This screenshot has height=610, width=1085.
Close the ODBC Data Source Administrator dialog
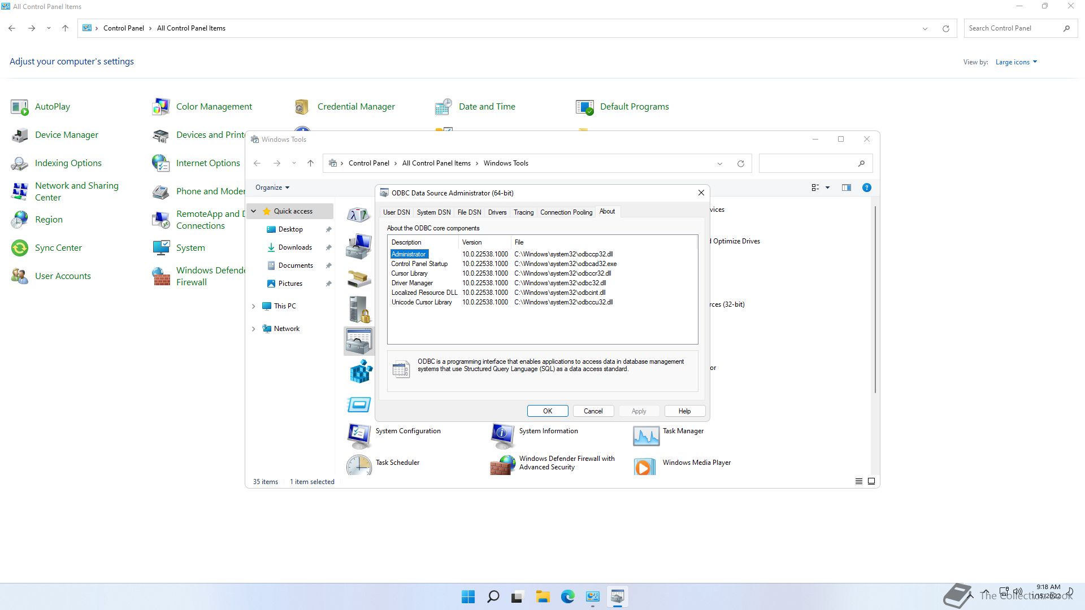click(x=701, y=193)
